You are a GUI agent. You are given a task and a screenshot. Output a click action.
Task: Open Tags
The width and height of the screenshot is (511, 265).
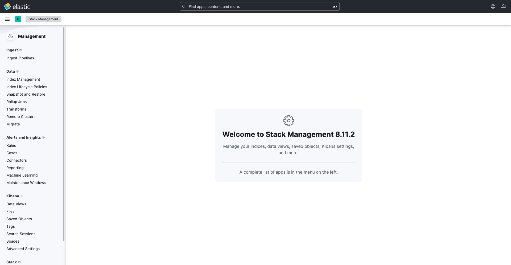pos(11,226)
